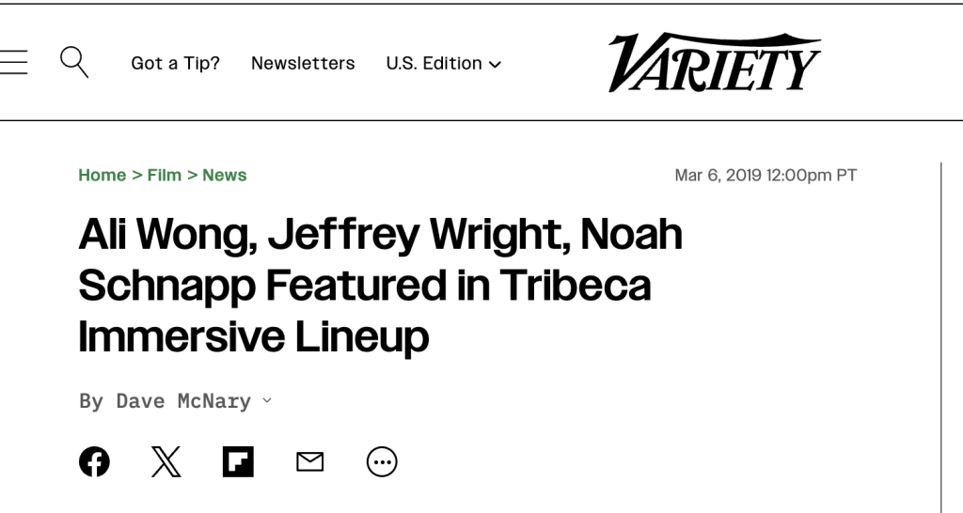The image size is (963, 513).
Task: View author Dave McNary's page
Action: tap(183, 402)
